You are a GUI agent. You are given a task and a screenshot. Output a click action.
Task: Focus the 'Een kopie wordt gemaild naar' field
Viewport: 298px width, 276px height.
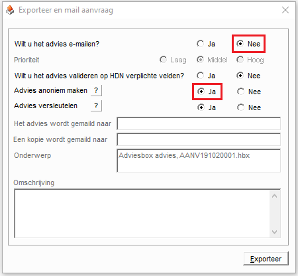tap(199, 139)
